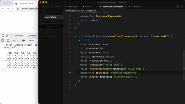The width and height of the screenshot is (185, 104).
Task: Click normalizarTransacao in the breadcrumb
Action: click(x=75, y=11)
